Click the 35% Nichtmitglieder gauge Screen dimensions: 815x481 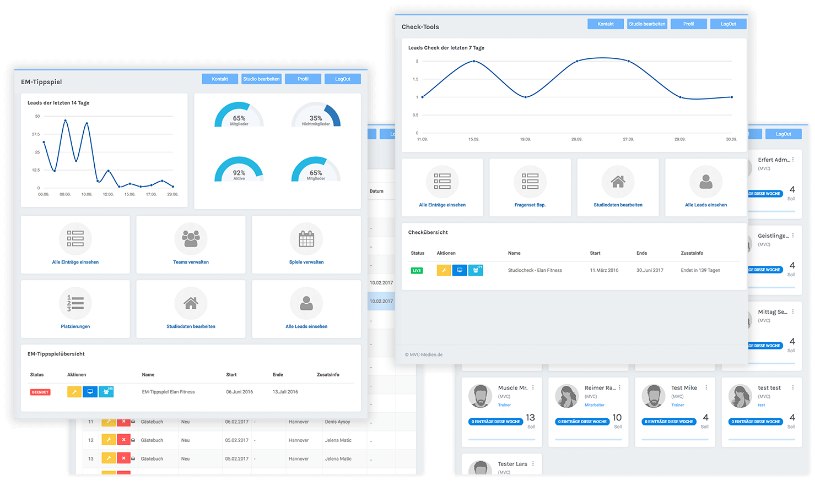[316, 115]
